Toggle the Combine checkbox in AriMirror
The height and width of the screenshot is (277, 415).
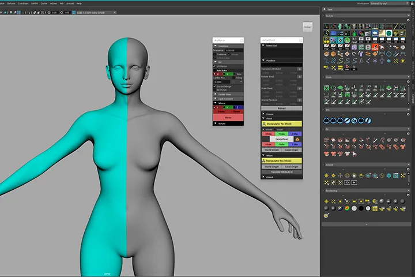click(x=214, y=54)
